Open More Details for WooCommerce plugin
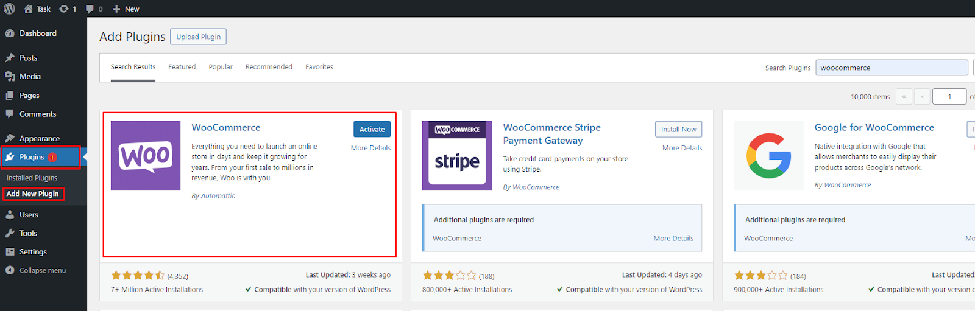The width and height of the screenshot is (975, 311). click(370, 148)
